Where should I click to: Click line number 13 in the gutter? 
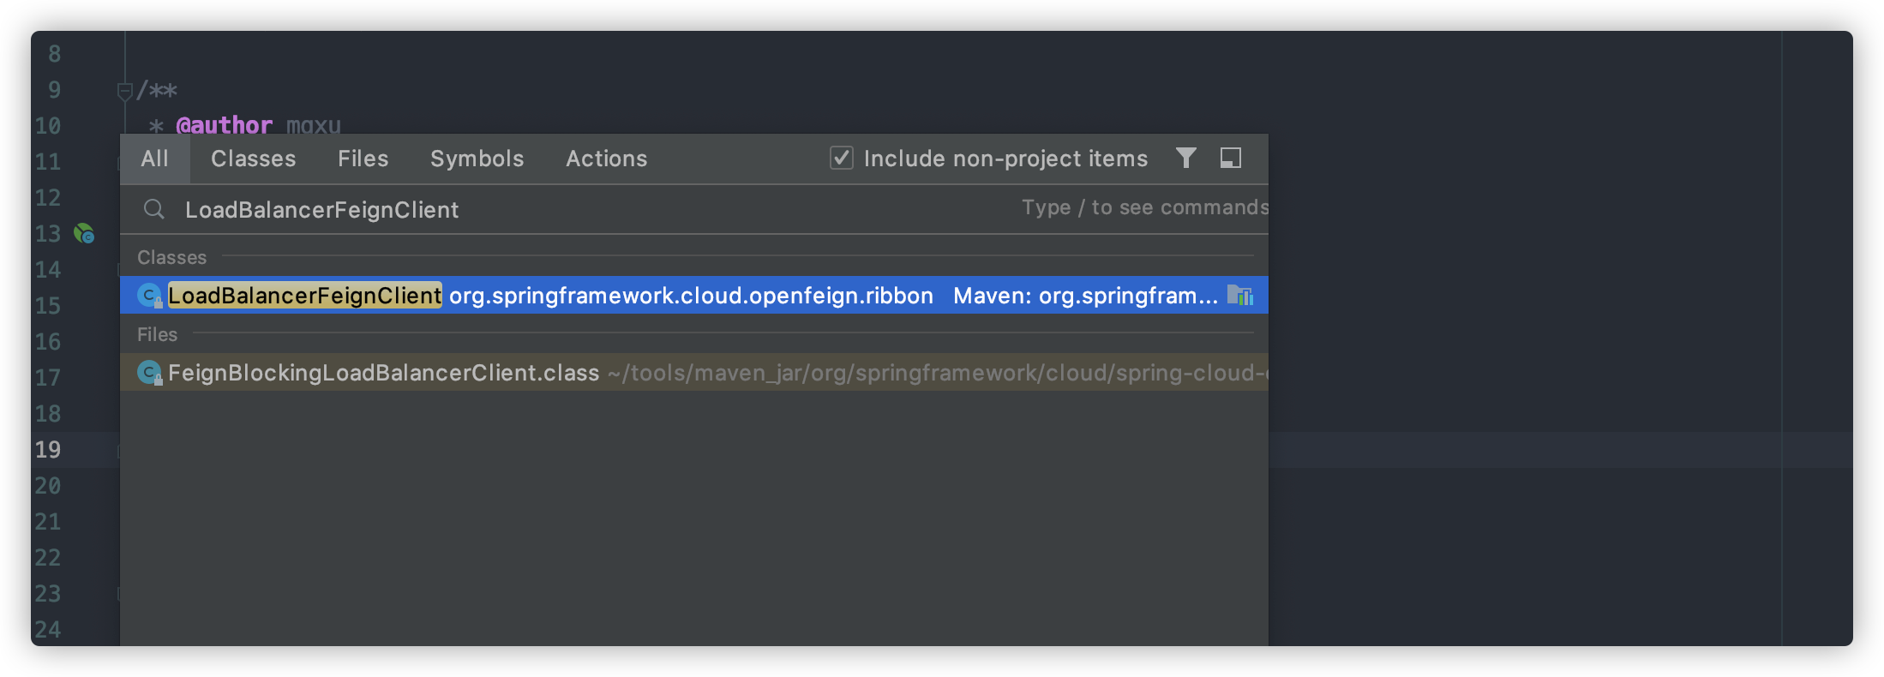pyautogui.click(x=48, y=233)
